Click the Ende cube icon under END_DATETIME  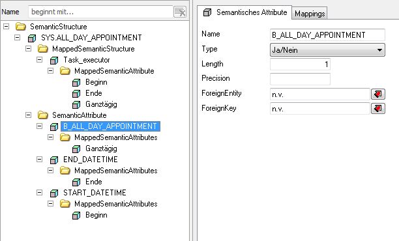point(76,182)
